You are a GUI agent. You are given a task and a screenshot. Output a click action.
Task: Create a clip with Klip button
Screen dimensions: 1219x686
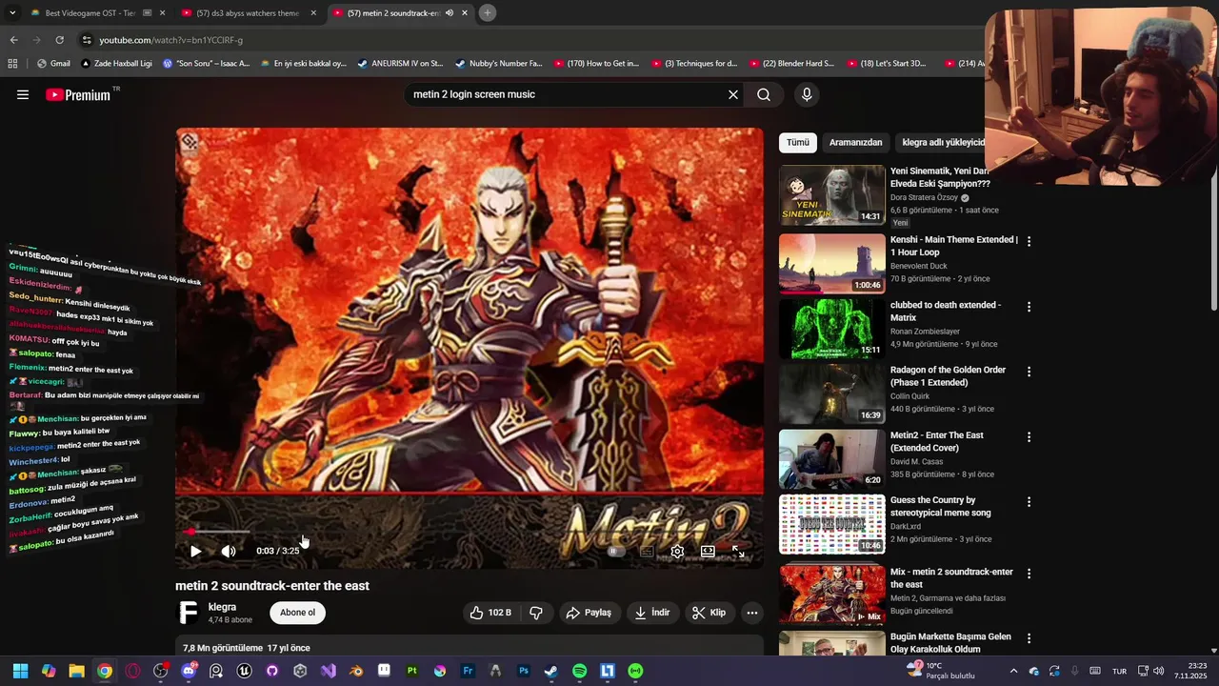pyautogui.click(x=709, y=613)
